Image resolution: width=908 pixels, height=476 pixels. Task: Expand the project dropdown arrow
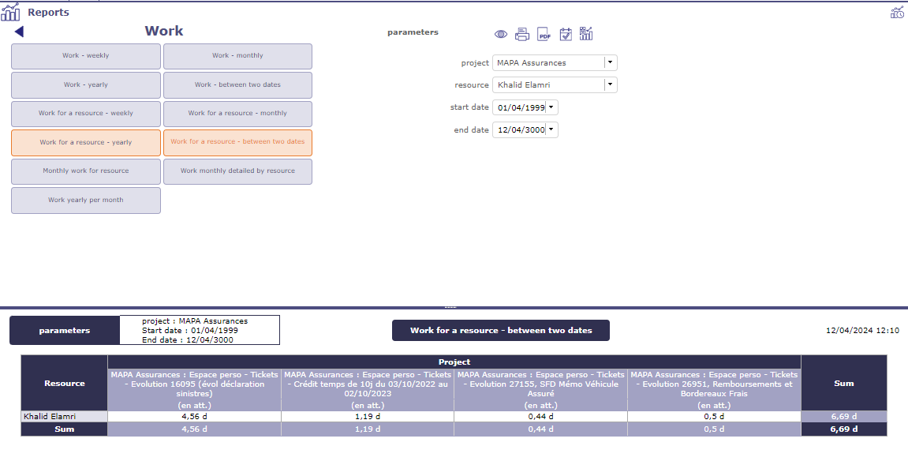610,63
